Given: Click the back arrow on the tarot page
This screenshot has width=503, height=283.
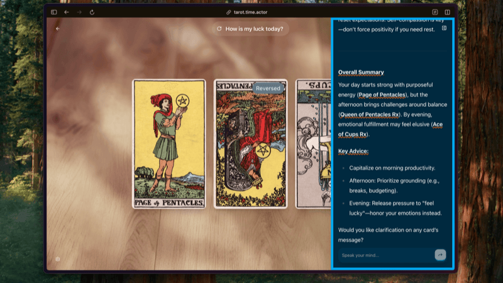Looking at the screenshot, I should coord(58,28).
